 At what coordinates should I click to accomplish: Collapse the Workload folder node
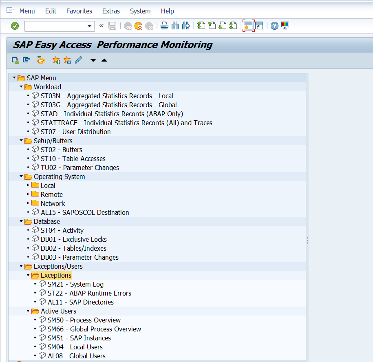[x=21, y=87]
